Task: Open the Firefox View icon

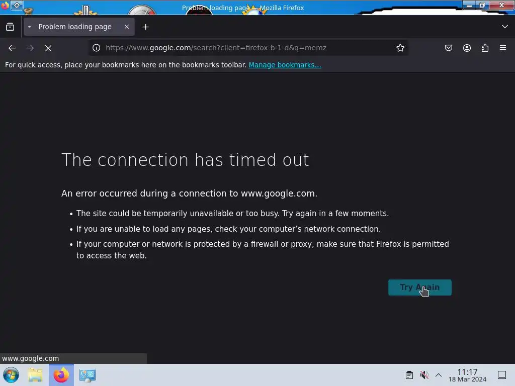Action: [10, 27]
